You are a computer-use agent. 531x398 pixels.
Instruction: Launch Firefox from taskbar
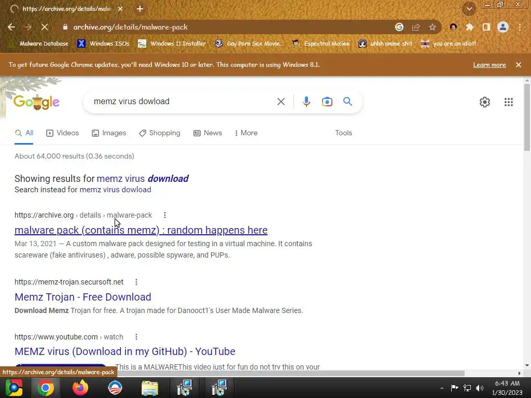tap(80, 388)
